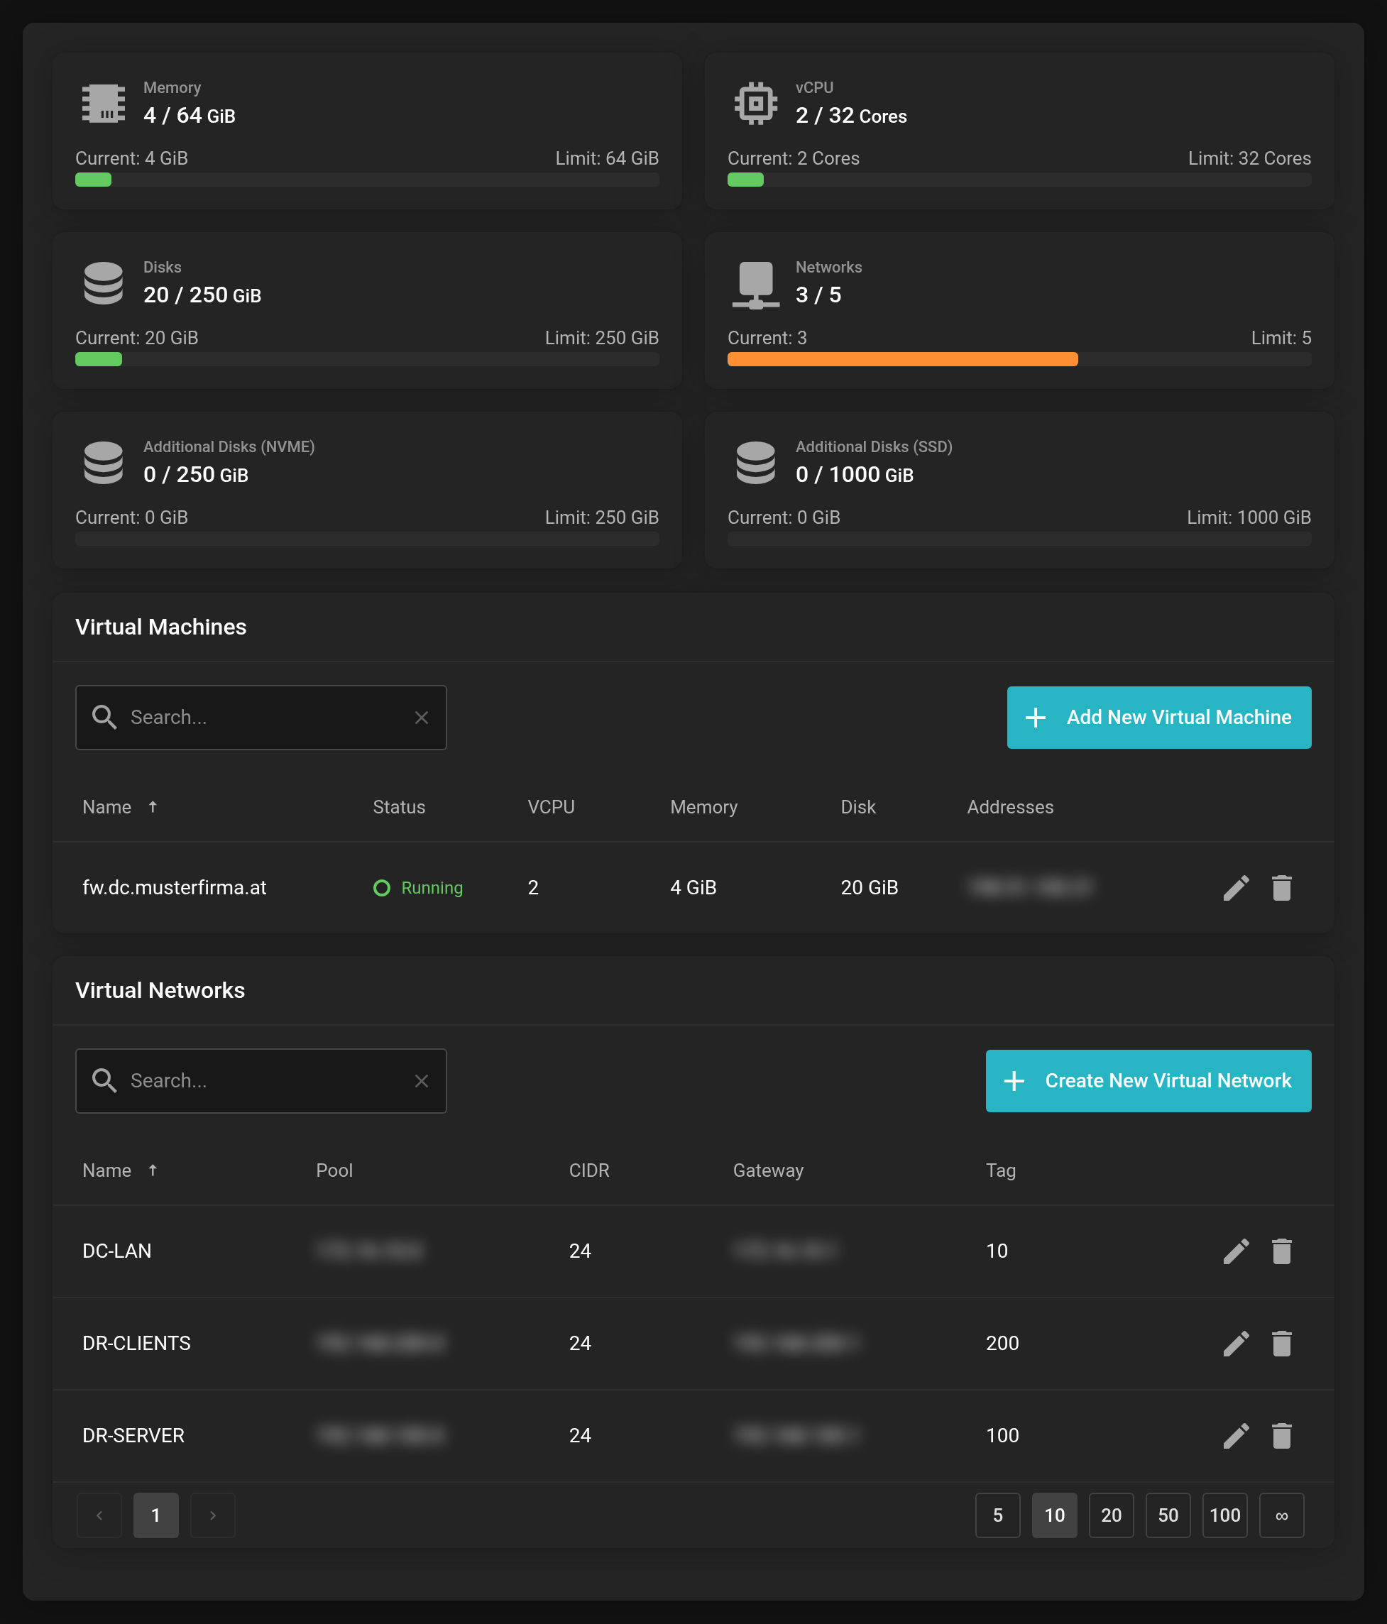Edit the DR-SERVER network

point(1236,1437)
